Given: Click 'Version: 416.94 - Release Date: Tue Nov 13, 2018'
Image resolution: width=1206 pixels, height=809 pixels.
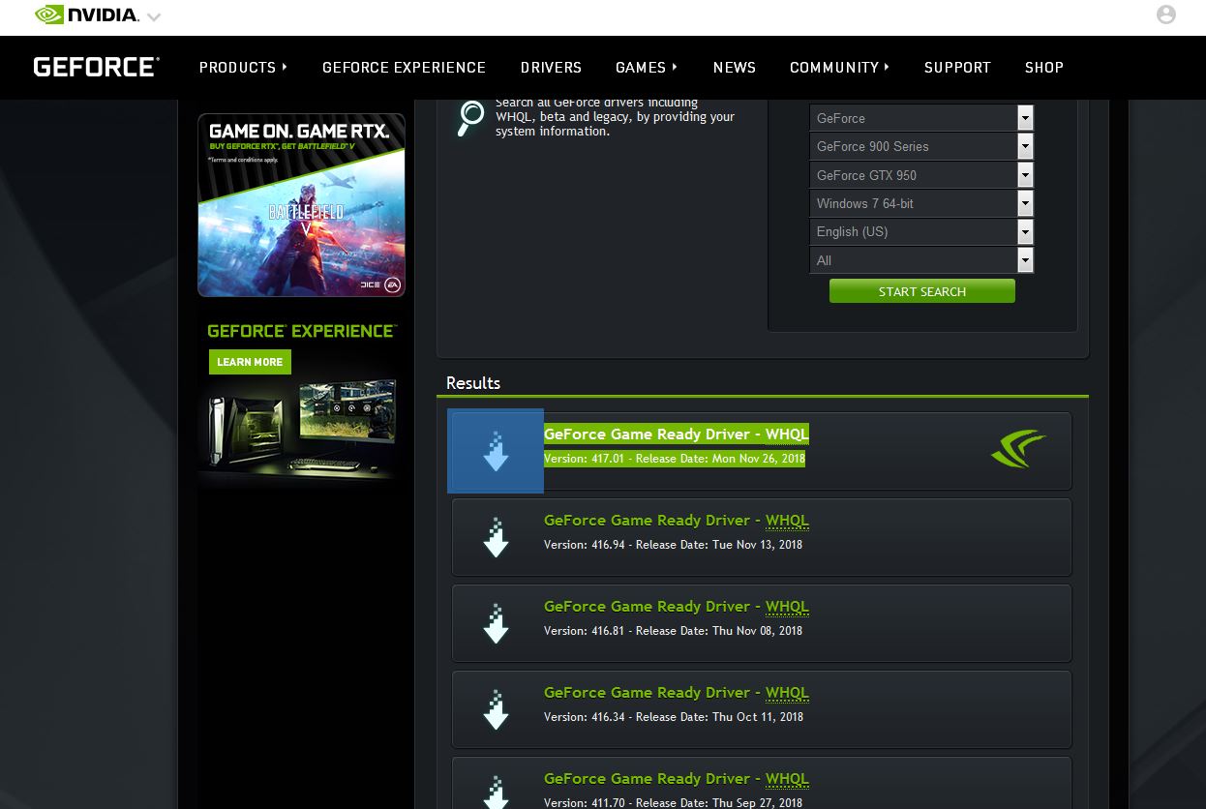Looking at the screenshot, I should (673, 545).
